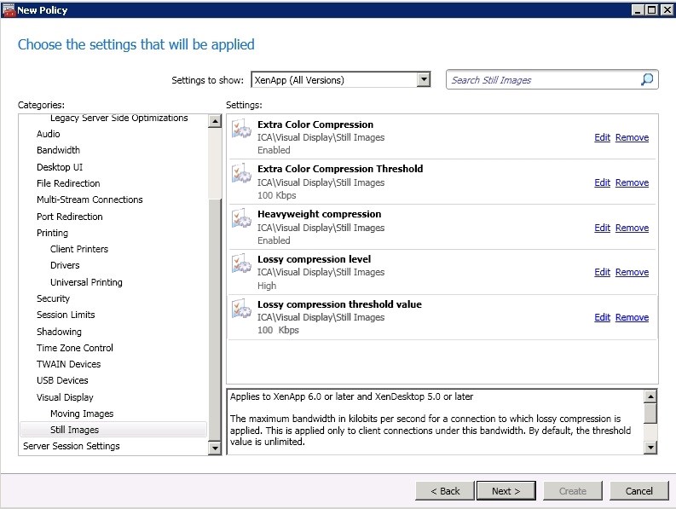This screenshot has width=676, height=509.
Task: Select Extra Color Compression Threshold title
Action: [340, 169]
